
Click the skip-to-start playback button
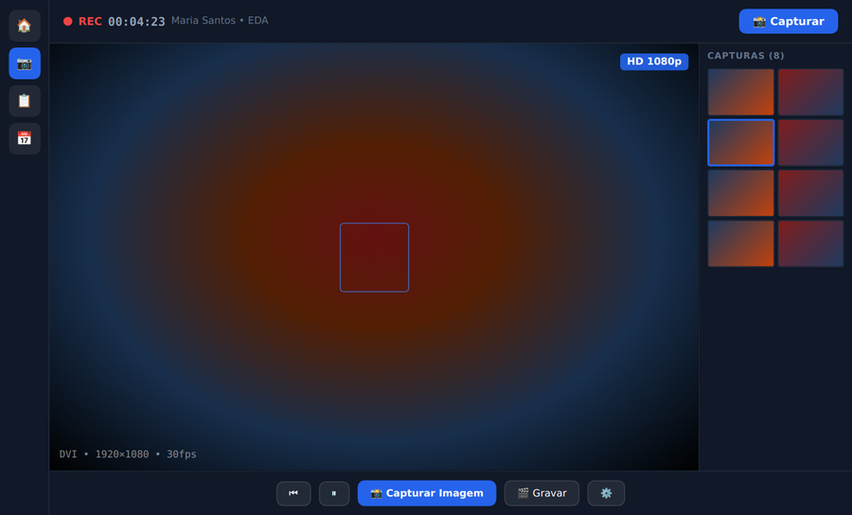293,493
